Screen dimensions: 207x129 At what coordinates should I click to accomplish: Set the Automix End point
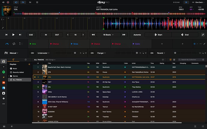(x=185, y=35)
